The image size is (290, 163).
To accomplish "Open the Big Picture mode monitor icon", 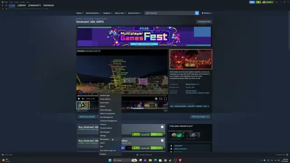I will pyautogui.click(x=276, y=2).
